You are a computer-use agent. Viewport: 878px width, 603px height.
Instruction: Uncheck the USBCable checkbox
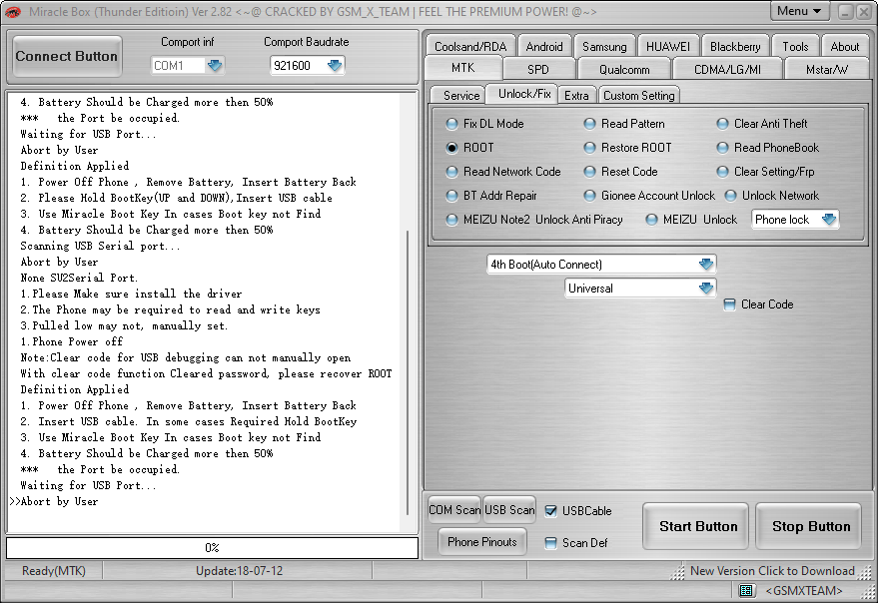coord(552,510)
